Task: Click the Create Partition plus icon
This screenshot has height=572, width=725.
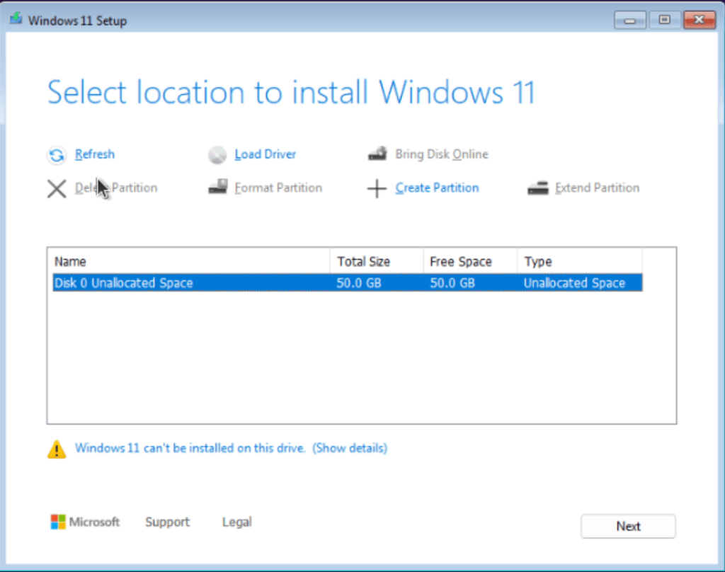Action: (377, 188)
